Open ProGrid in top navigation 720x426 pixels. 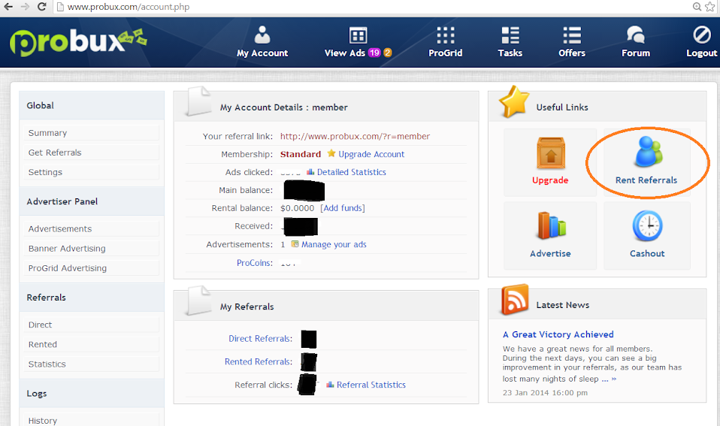coord(446,42)
